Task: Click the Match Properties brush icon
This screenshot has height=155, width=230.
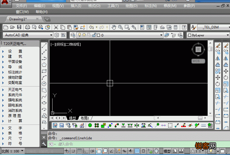Action: pyautogui.click(x=76, y=27)
